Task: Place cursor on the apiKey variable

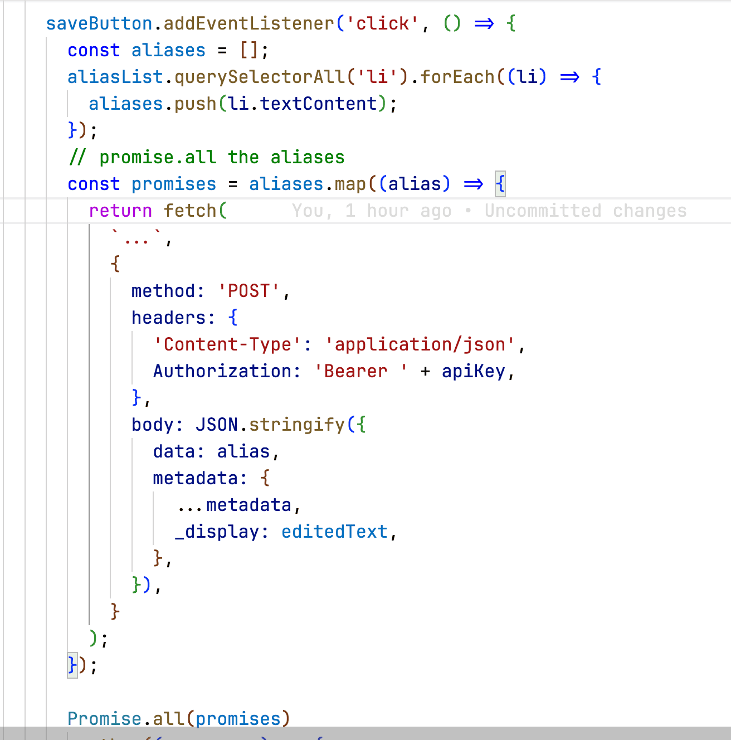Action: click(x=473, y=371)
